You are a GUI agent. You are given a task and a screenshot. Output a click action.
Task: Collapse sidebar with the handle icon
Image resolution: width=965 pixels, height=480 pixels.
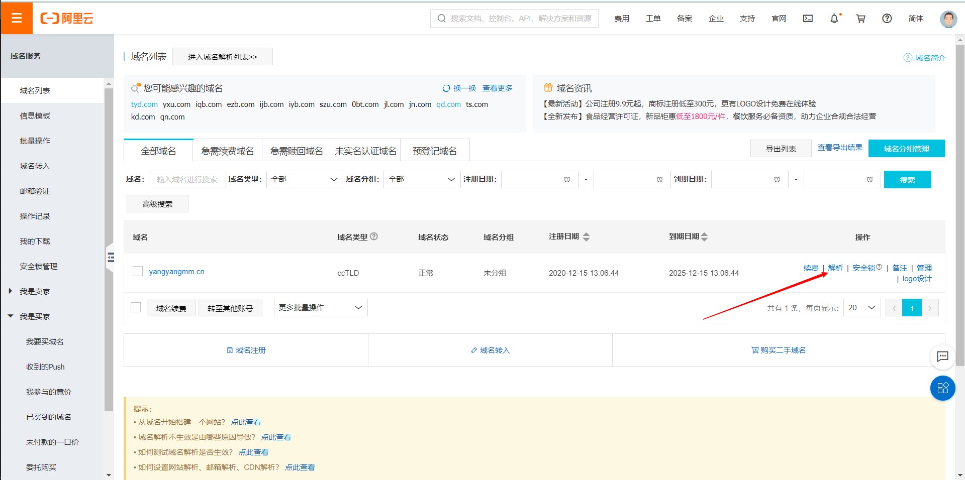(111, 258)
